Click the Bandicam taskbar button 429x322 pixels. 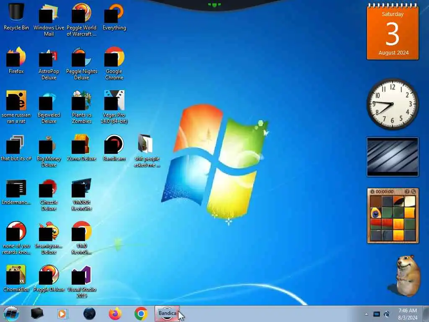tap(167, 314)
